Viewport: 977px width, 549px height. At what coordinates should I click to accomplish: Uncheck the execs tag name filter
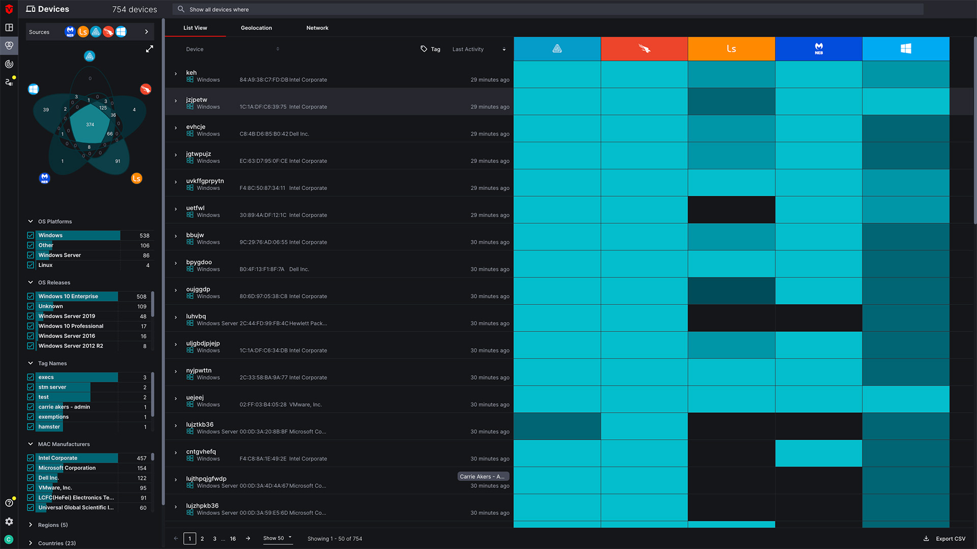pos(31,377)
